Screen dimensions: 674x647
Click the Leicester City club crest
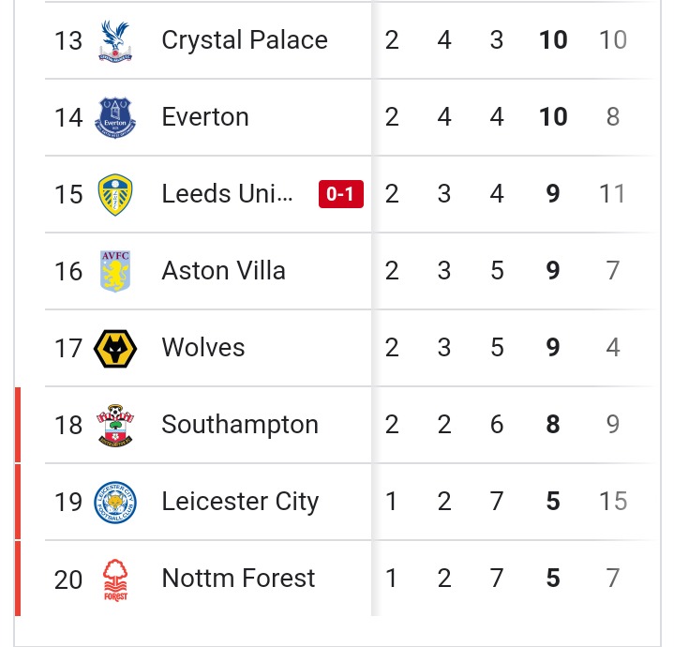coord(115,502)
